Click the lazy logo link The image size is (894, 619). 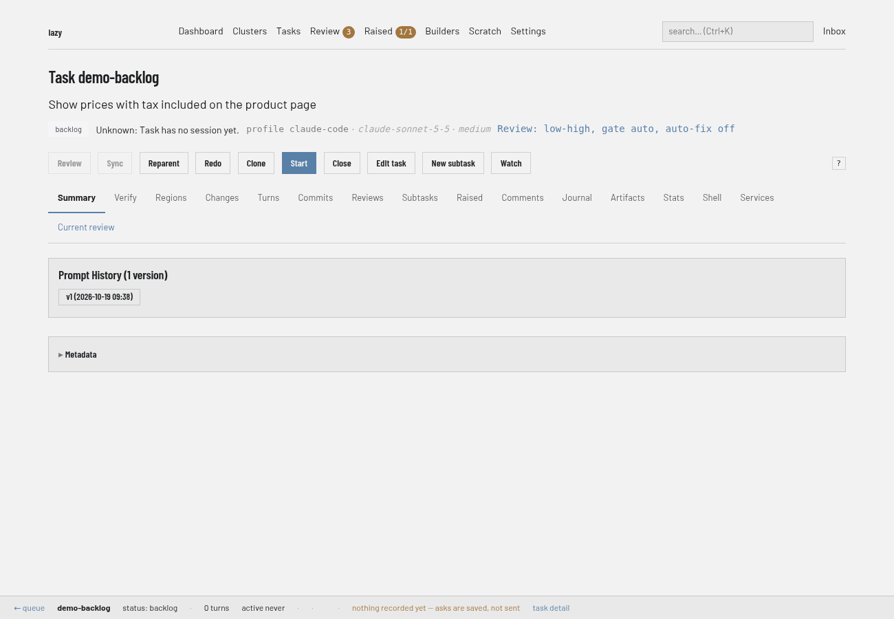click(x=55, y=32)
